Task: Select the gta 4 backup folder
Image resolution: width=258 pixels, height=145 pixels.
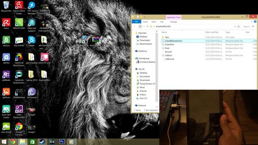Action: pos(31,59)
